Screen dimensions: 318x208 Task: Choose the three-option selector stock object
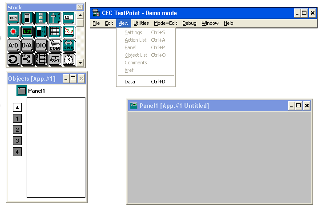(x=41, y=18)
